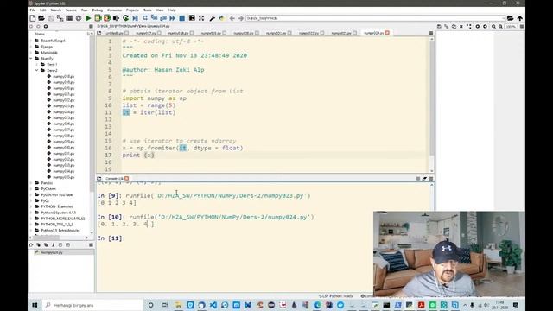Image resolution: width=553 pixels, height=311 pixels.
Task: Expand the Matplotlib folder
Action: click(31, 53)
